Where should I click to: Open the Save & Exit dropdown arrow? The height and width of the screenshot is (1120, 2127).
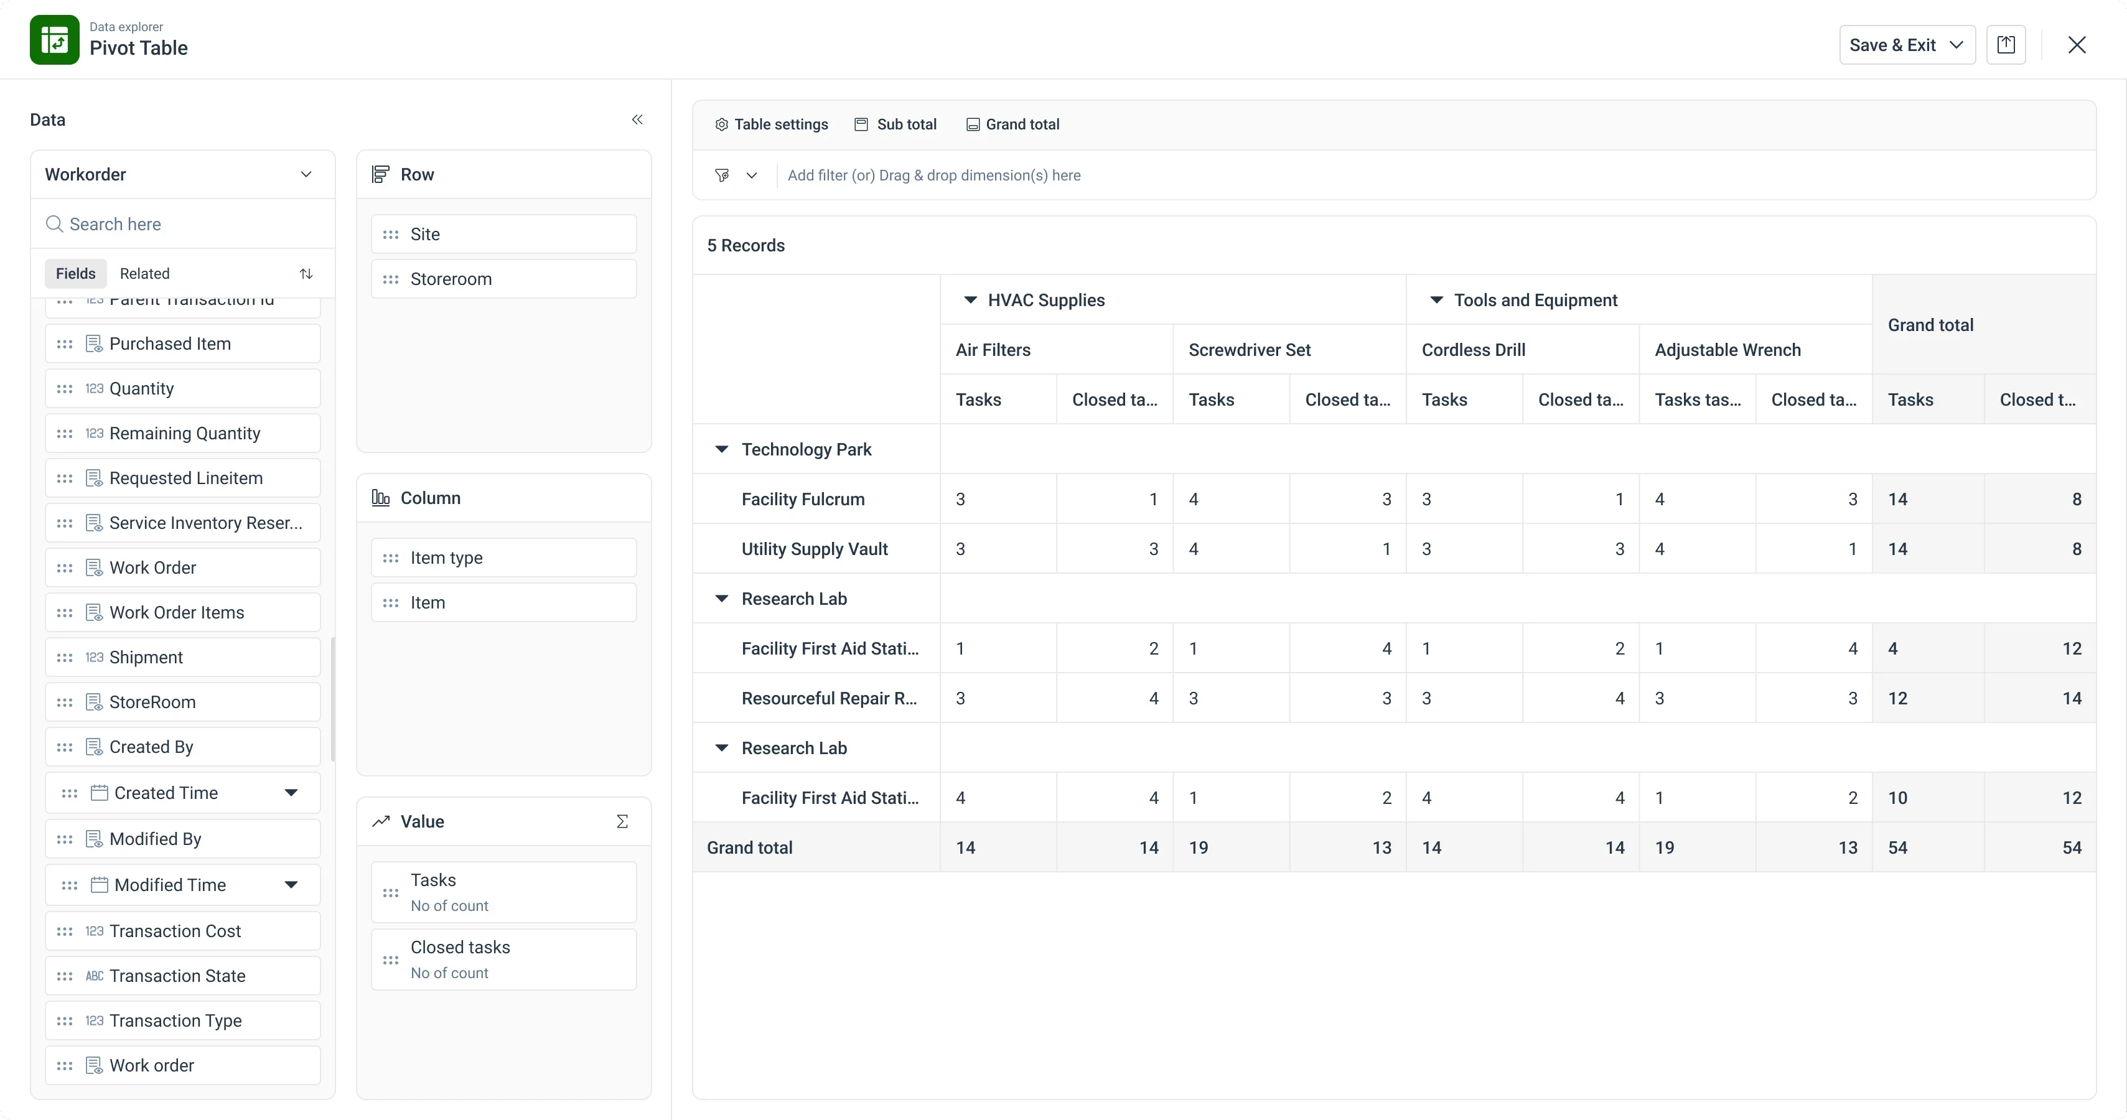(x=1956, y=45)
